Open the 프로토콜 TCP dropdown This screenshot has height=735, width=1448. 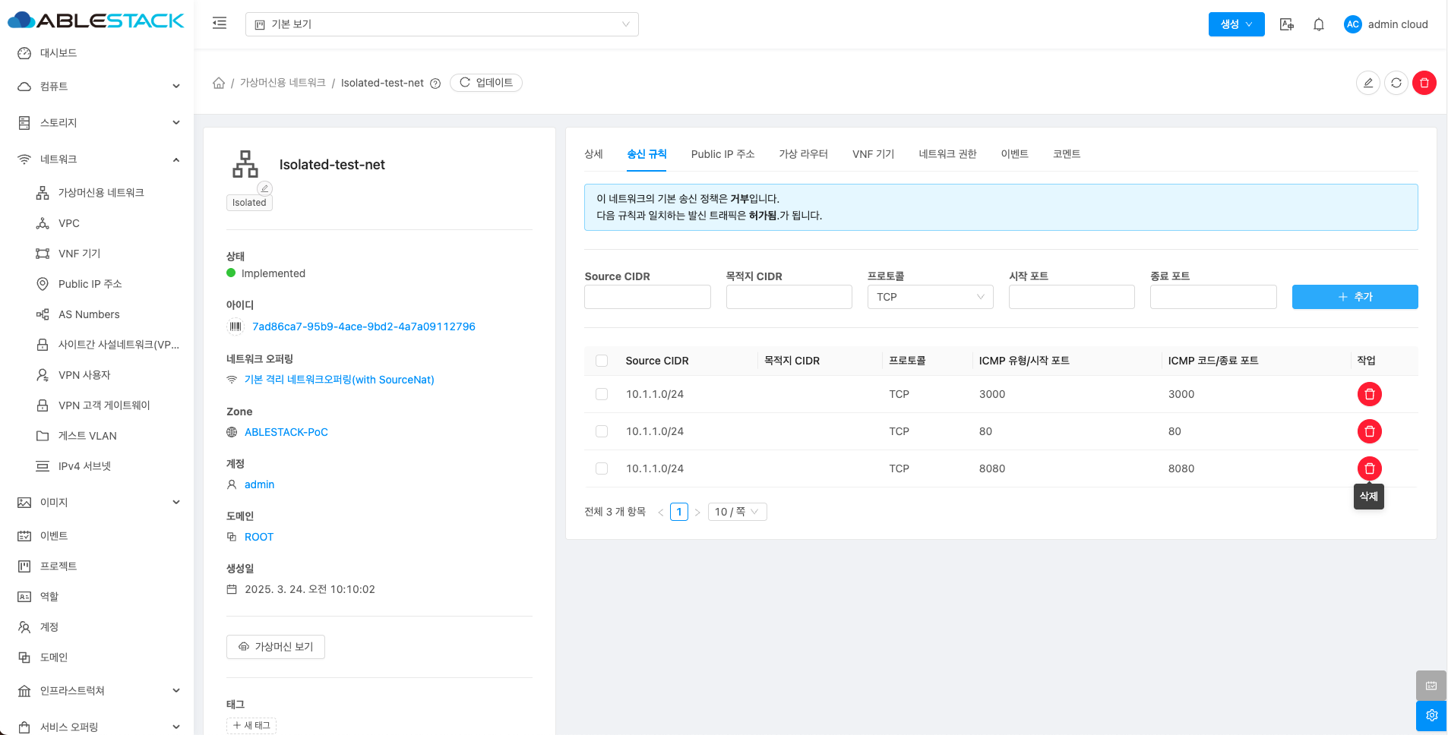click(x=930, y=297)
